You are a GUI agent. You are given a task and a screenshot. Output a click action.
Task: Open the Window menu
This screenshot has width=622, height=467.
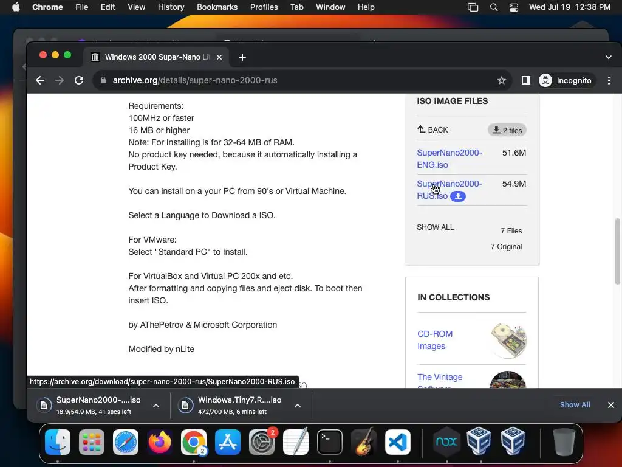click(330, 7)
